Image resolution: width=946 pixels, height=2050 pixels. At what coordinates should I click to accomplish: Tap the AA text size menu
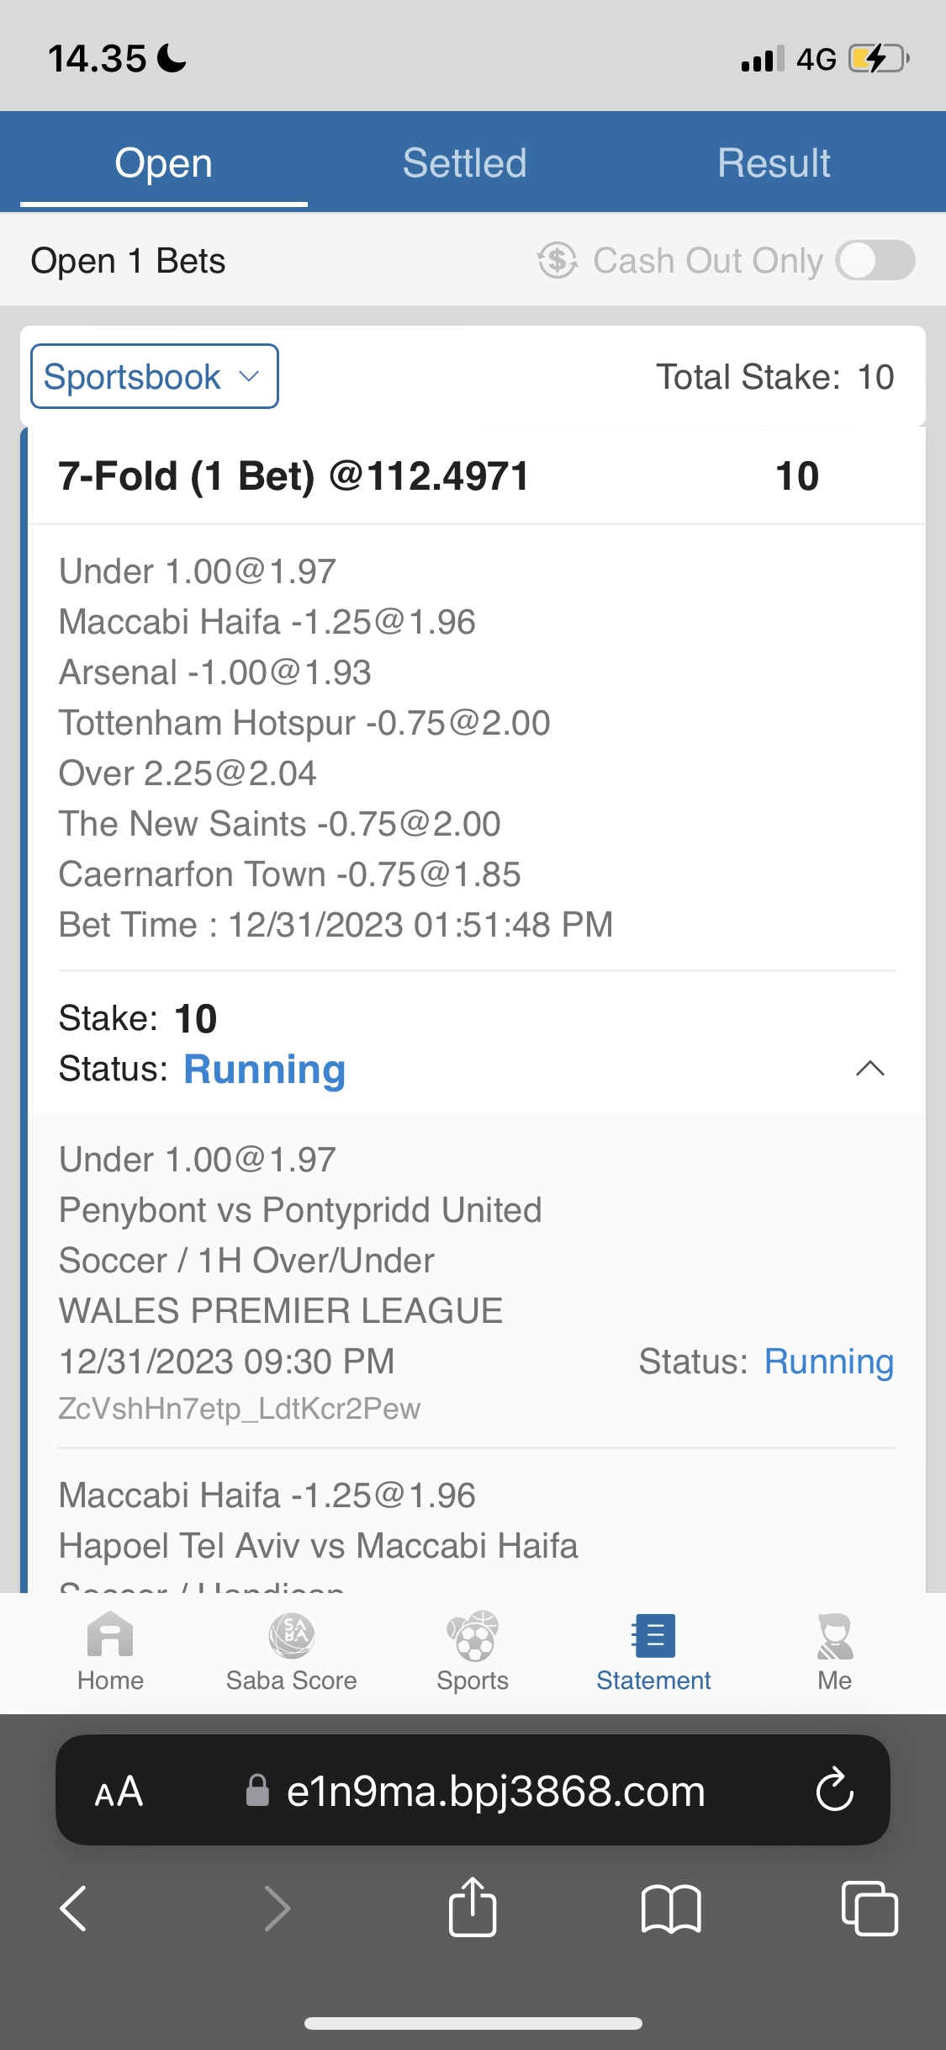119,1792
